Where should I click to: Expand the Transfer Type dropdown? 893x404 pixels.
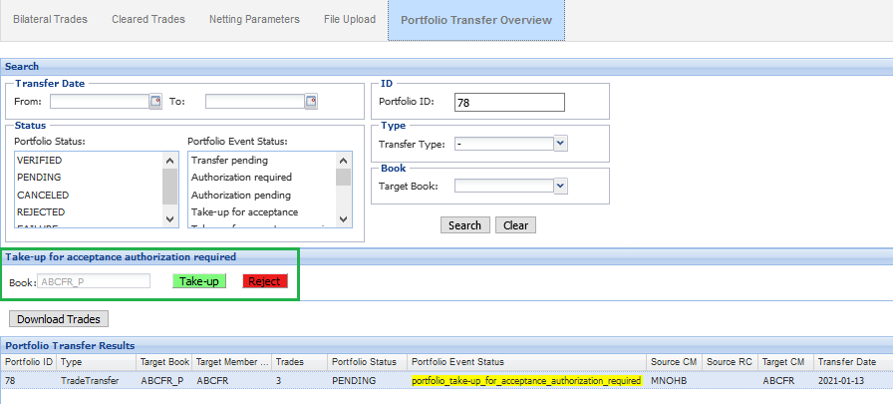click(x=560, y=144)
